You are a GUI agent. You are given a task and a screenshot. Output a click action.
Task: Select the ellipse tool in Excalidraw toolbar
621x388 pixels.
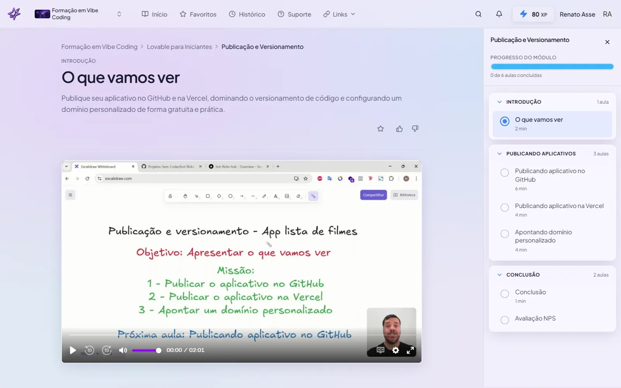230,196
